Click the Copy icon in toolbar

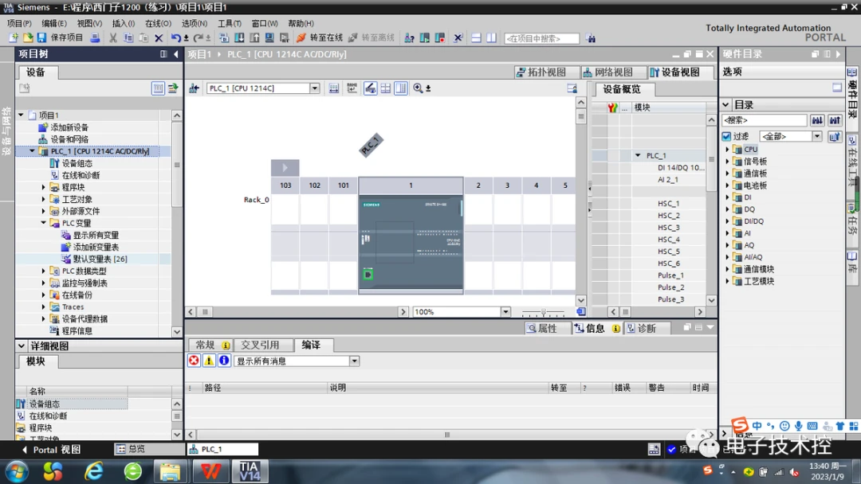128,38
